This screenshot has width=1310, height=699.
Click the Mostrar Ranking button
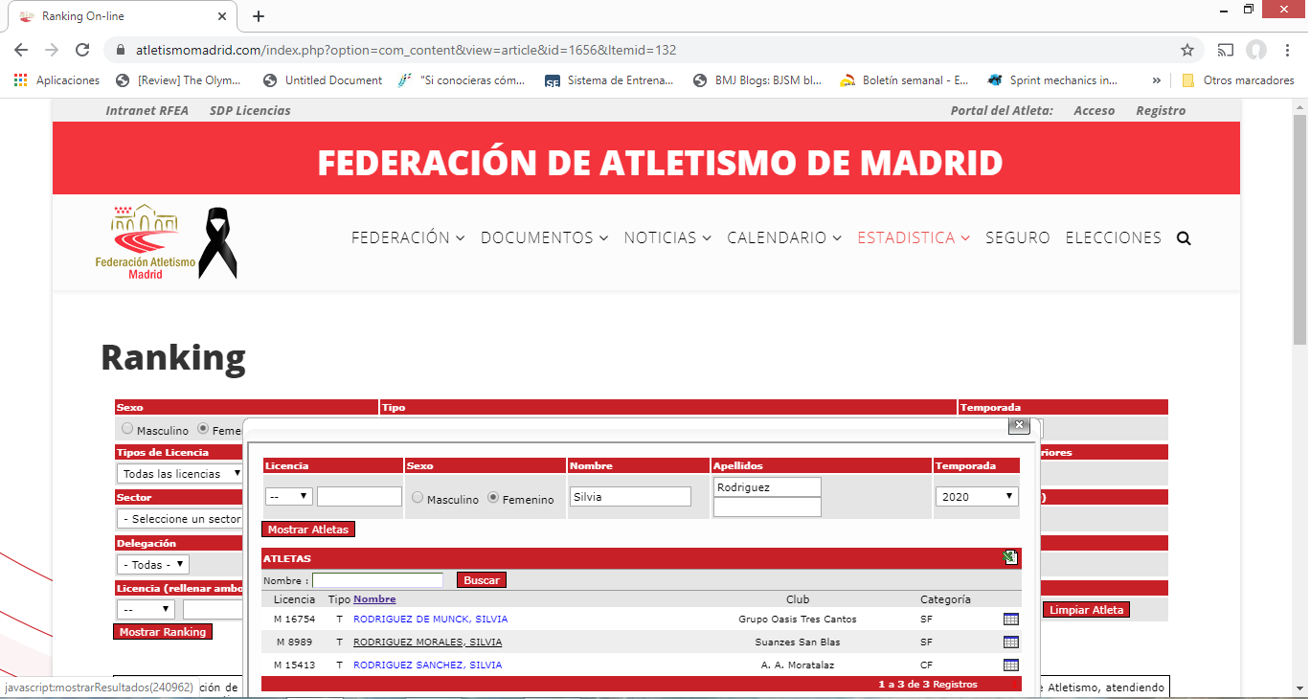(163, 632)
